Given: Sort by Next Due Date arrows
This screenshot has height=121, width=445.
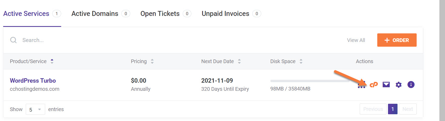Looking at the screenshot, I should click(239, 61).
